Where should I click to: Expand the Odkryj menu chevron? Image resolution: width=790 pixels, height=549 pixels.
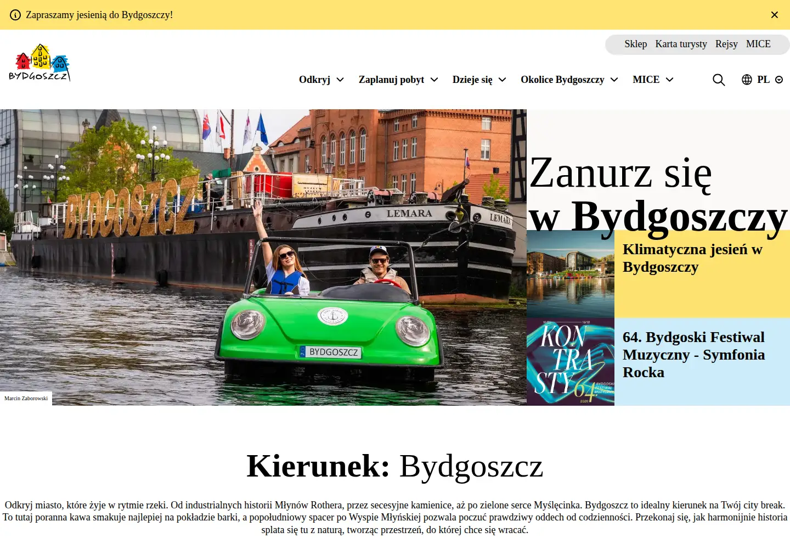click(340, 80)
